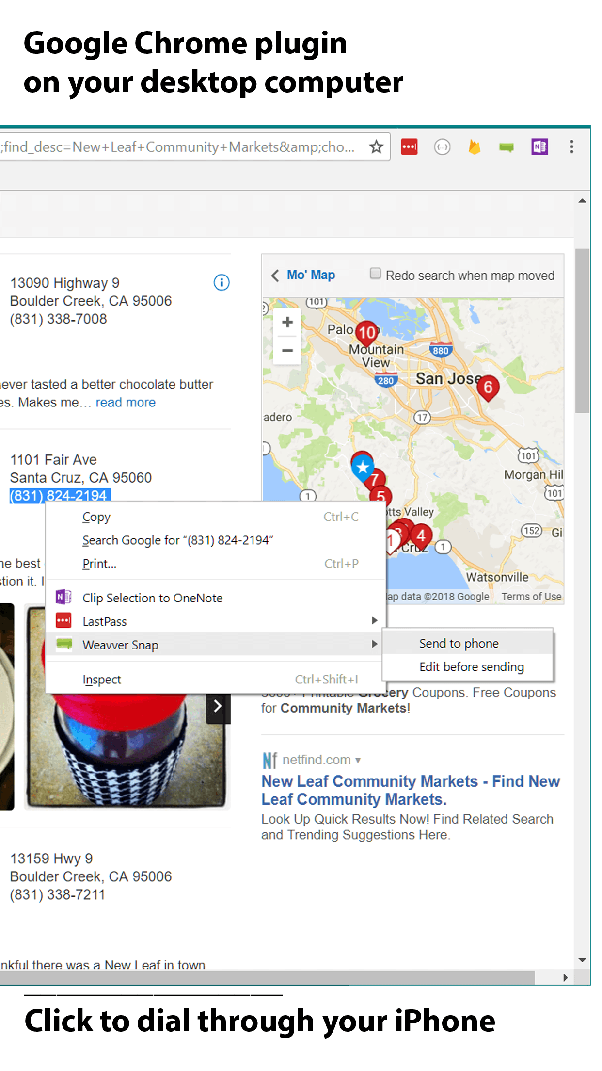Collapse the map with Mo' Map chevron
This screenshot has width=602, height=1071.
click(275, 276)
